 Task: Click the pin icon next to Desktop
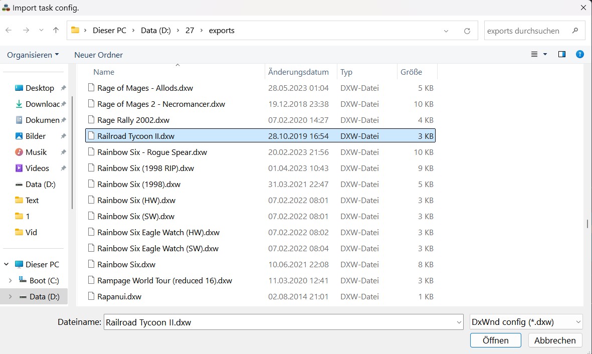click(64, 88)
